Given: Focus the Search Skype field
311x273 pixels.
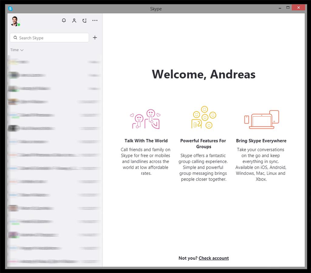Looking at the screenshot, I should pyautogui.click(x=49, y=38).
